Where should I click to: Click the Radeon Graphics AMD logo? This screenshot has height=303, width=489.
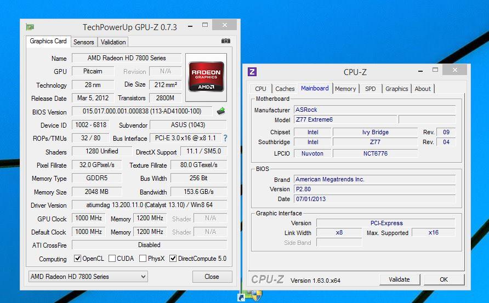point(206,77)
